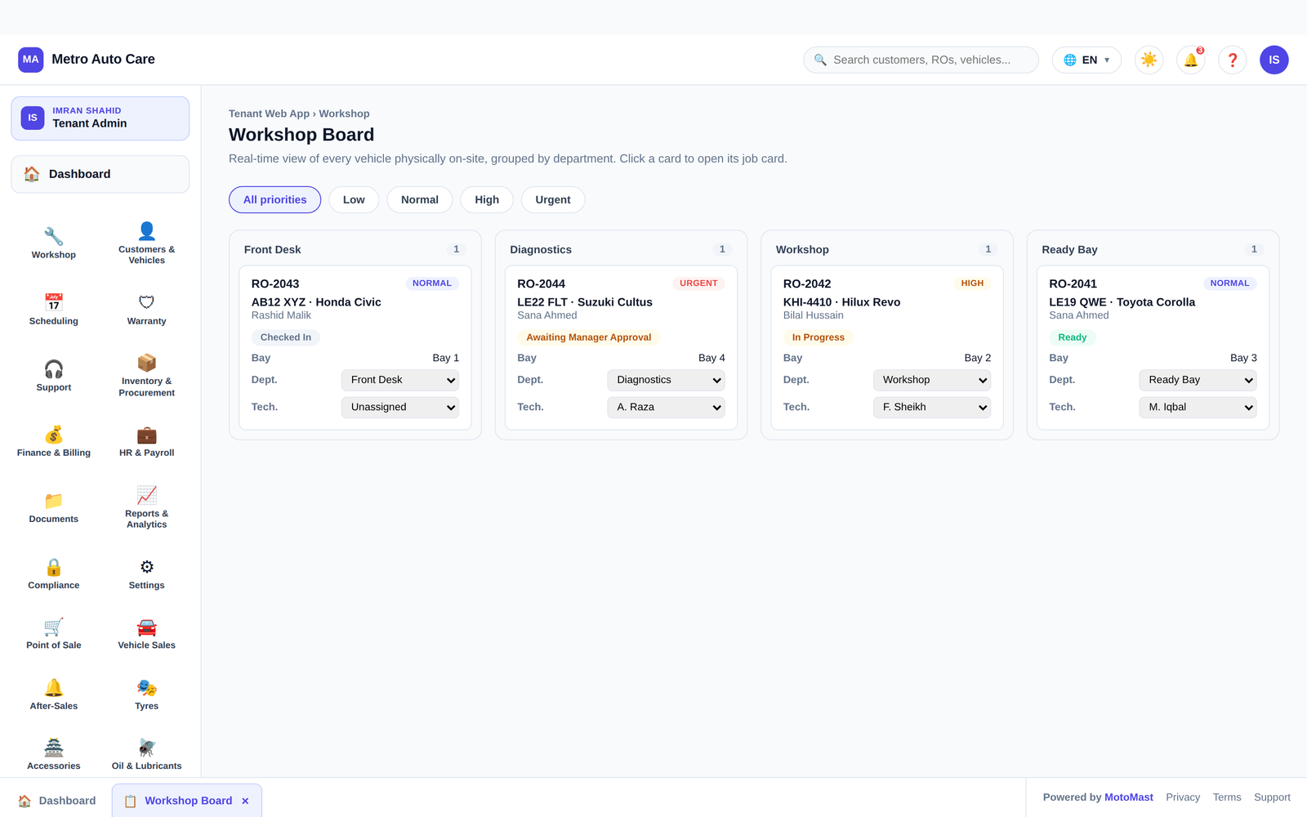
Task: Filter board by Normal priority
Action: click(x=420, y=200)
